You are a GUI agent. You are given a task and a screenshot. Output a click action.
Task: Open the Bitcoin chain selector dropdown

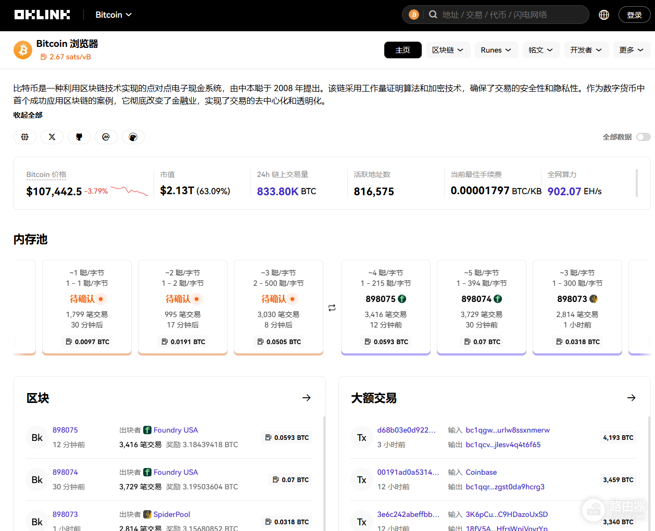click(114, 15)
